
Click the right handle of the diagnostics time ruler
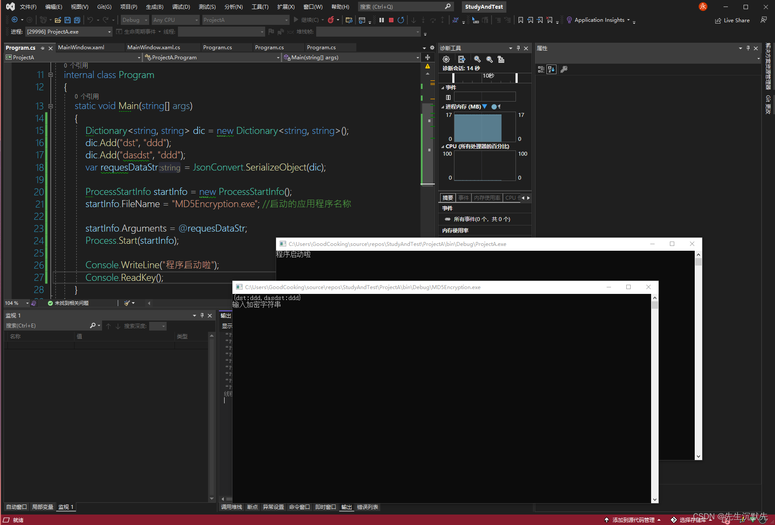click(x=516, y=78)
